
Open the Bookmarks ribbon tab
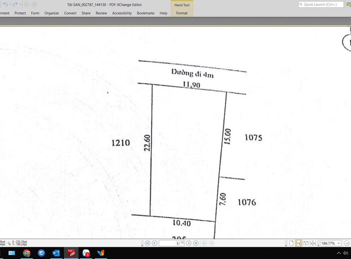point(146,13)
